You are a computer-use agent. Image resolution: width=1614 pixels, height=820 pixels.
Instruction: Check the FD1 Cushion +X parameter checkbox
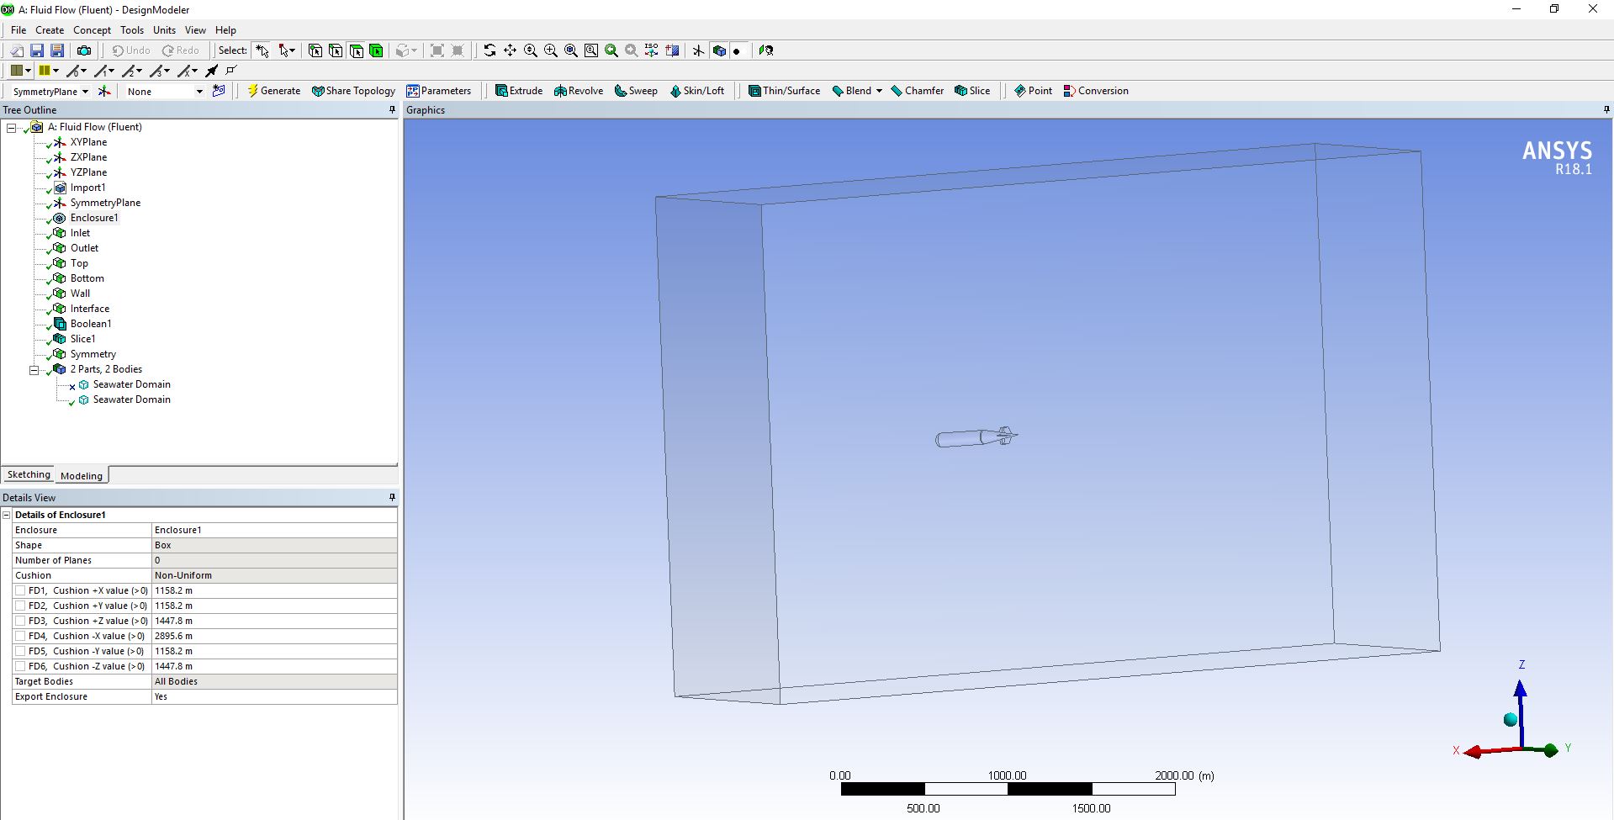20,590
